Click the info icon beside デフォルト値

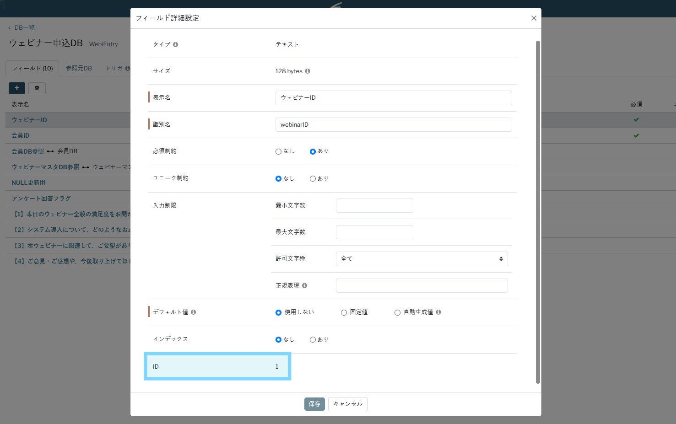click(193, 312)
